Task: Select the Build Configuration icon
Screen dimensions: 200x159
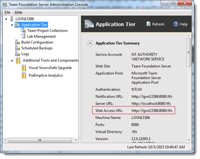Action: (x=18, y=42)
